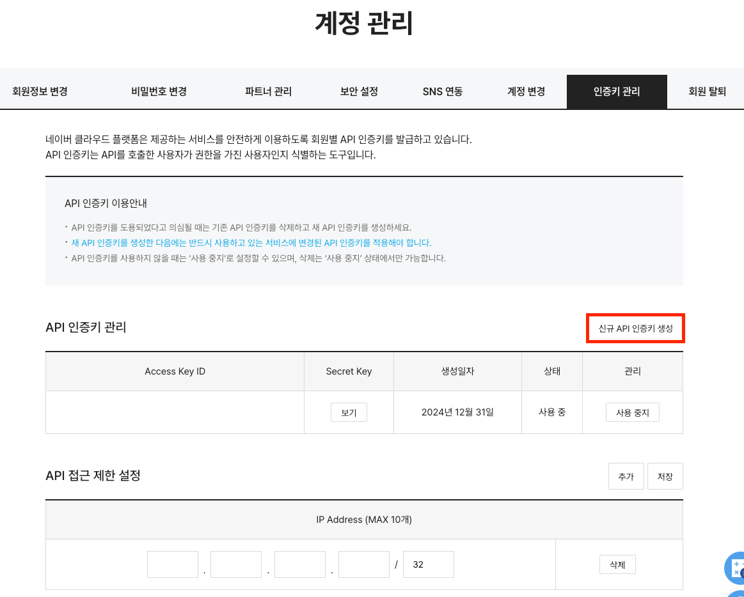Switch to the 계정 변경 tab
Image resolution: width=744 pixels, height=597 pixels.
point(526,91)
